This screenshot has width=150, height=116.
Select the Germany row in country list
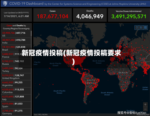16,112
